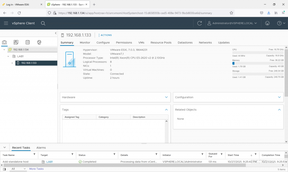Open the LAB1 target link in tasks
Screen dimensions: 288x172
tap(49, 162)
